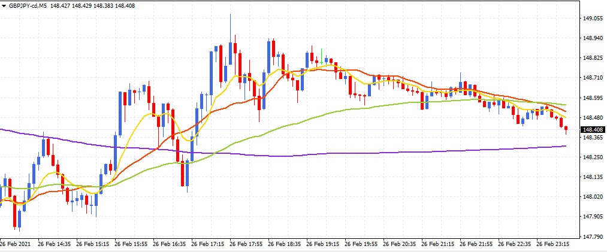Click the highlighted current price label 148.408
This screenshot has height=252, width=607.
(x=593, y=130)
